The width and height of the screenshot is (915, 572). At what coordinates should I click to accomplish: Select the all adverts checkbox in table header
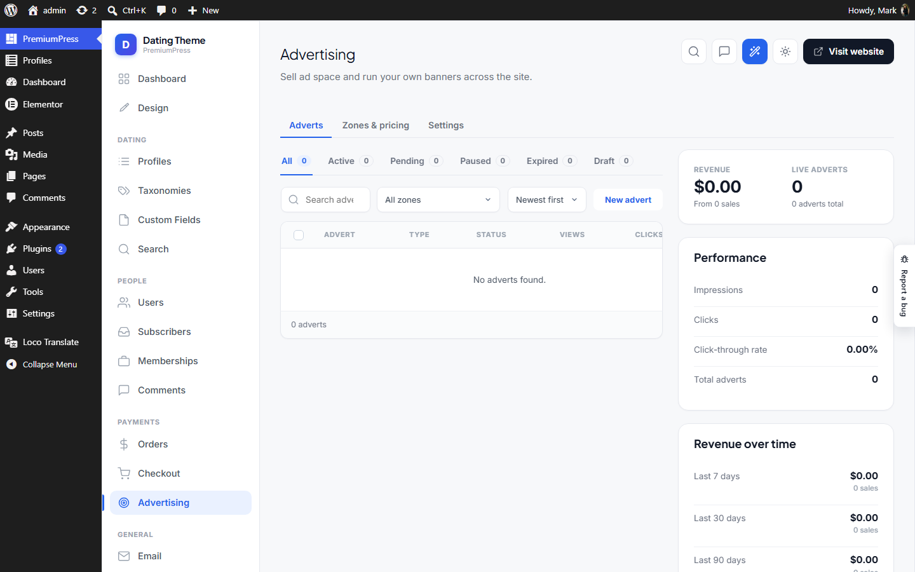pos(299,235)
